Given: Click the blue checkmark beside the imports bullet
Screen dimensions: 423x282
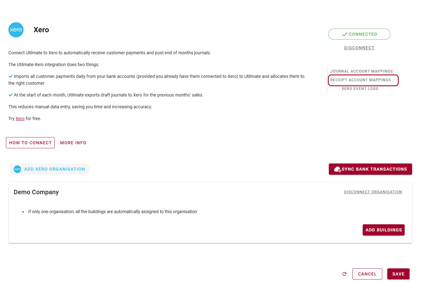Looking at the screenshot, I should 11,76.
